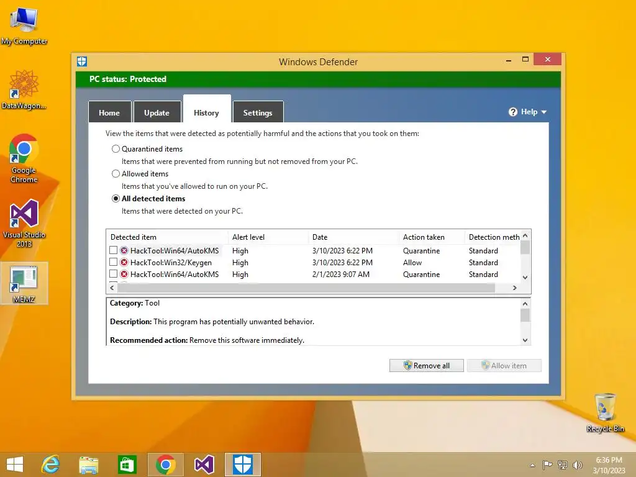This screenshot has width=636, height=477.
Task: Open Action Center flag icon
Action: tap(547, 465)
